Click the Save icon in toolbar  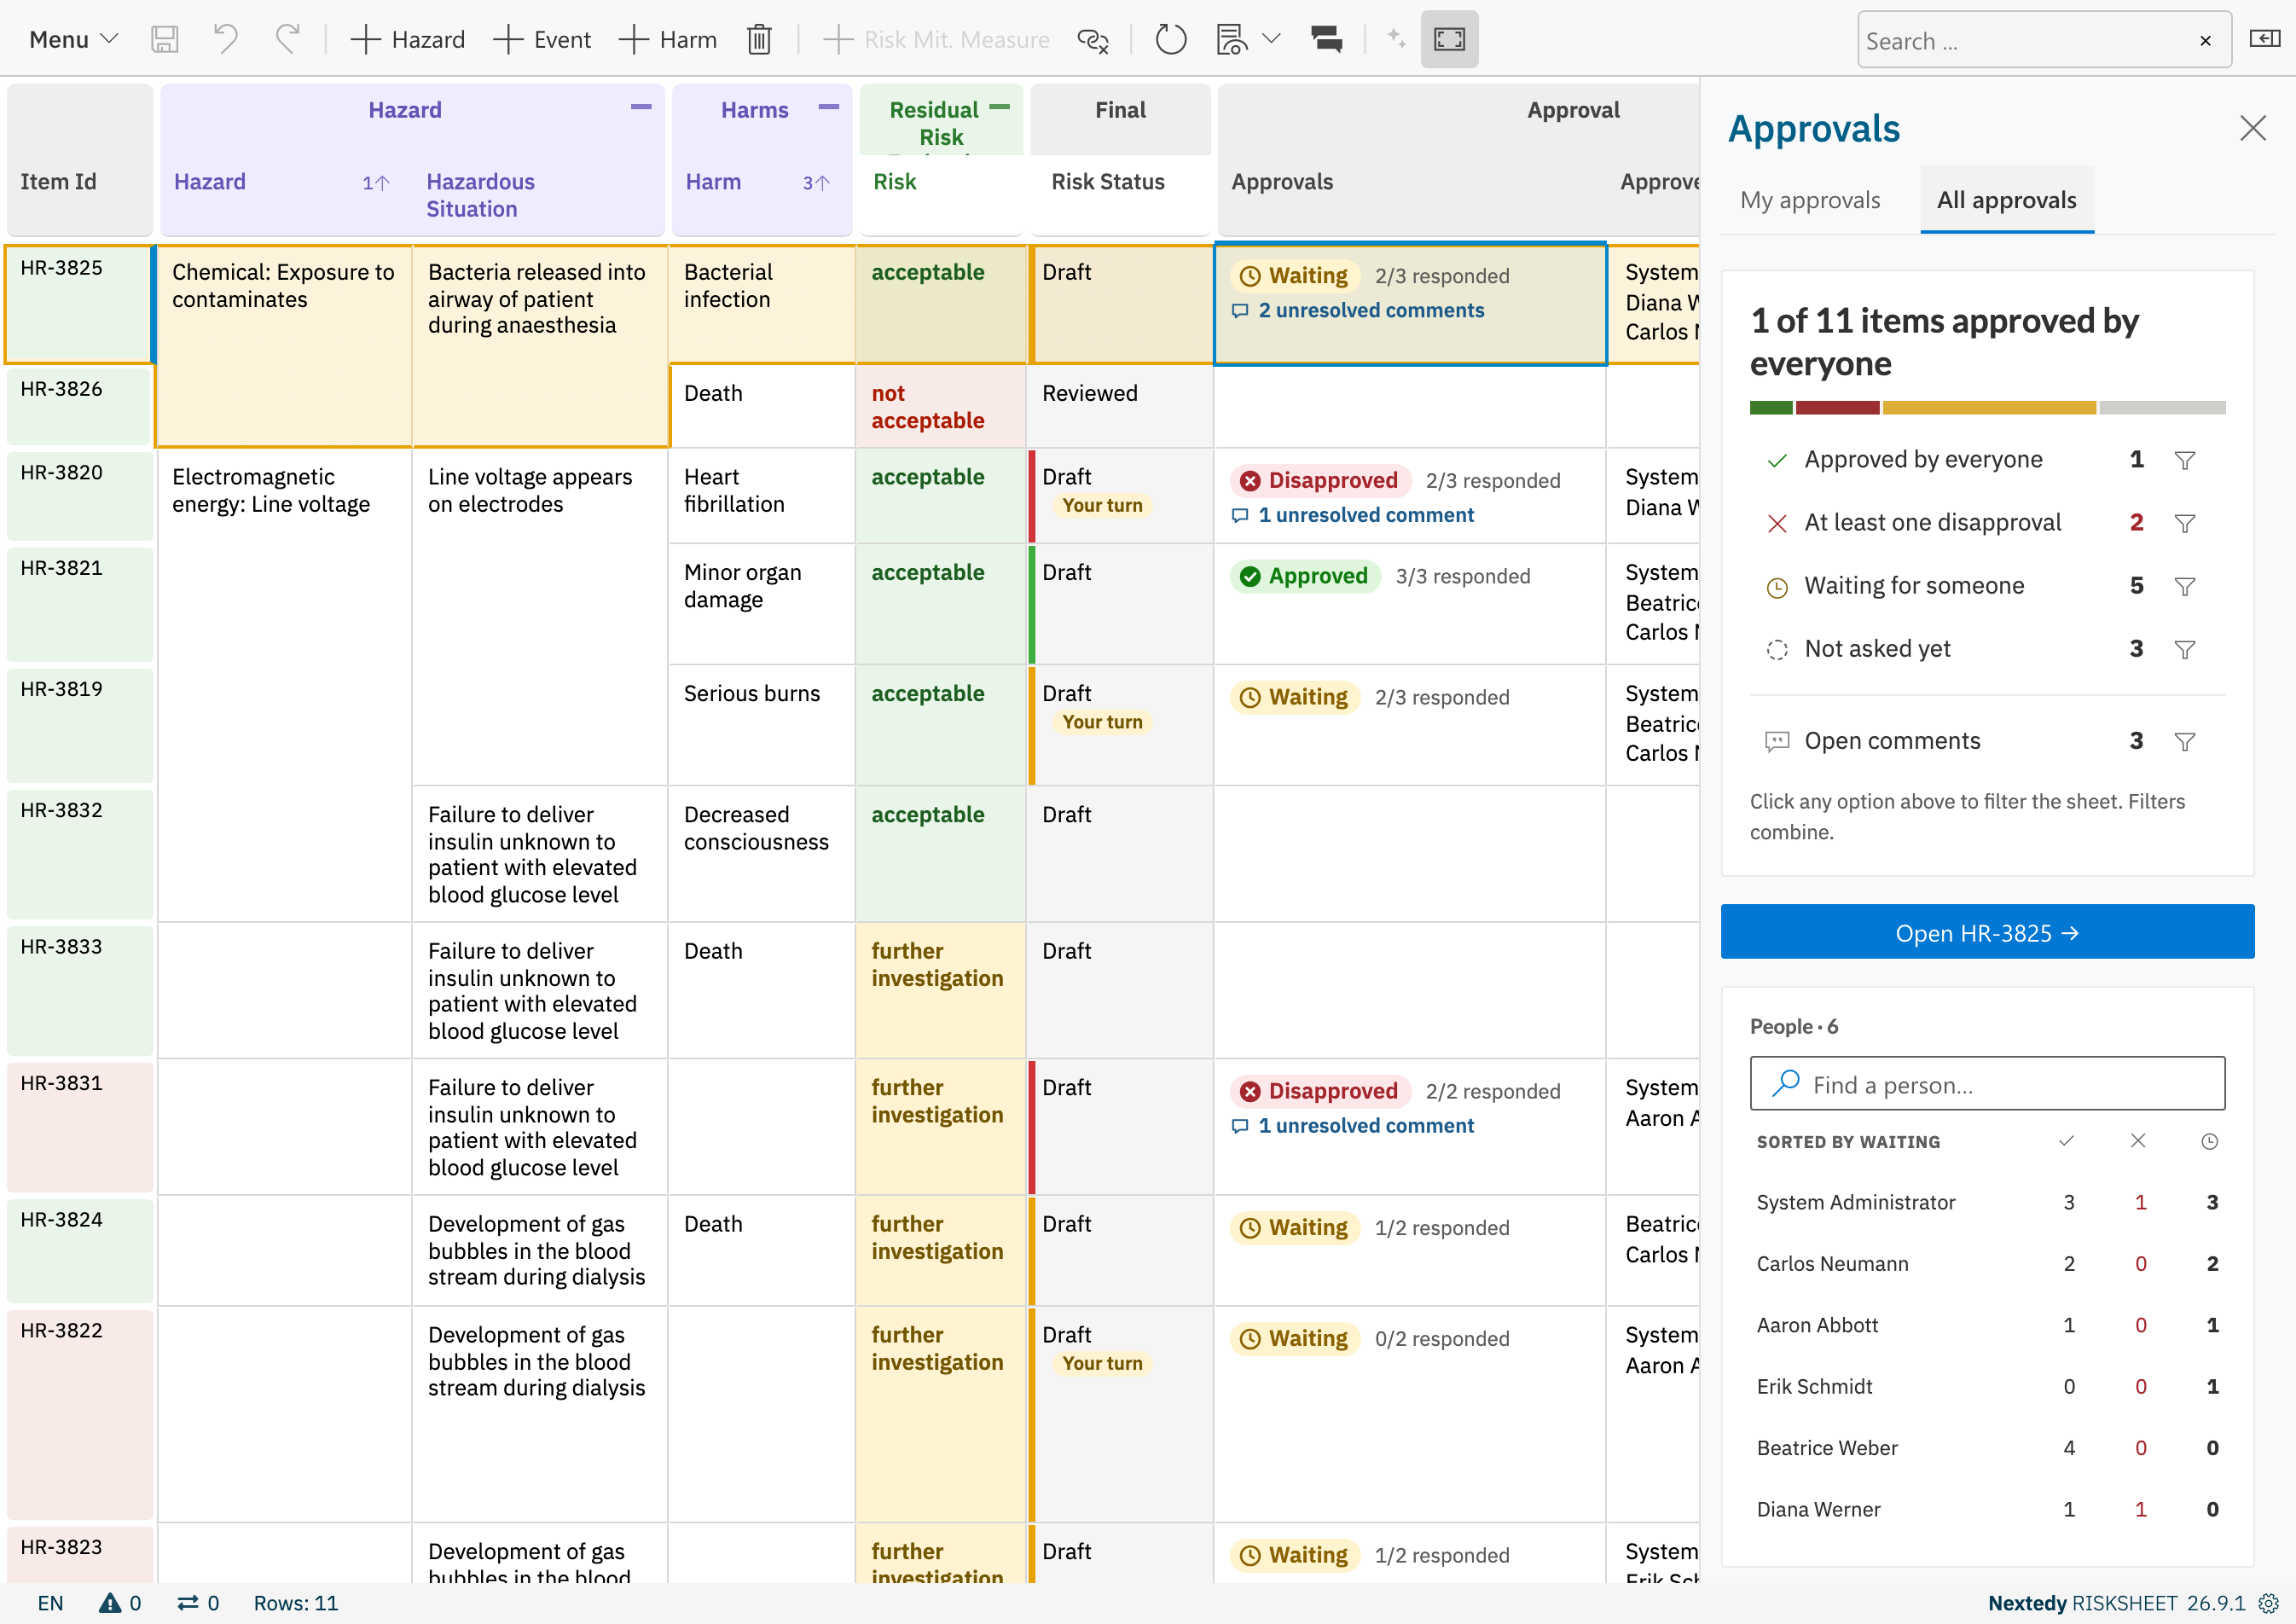click(x=164, y=40)
